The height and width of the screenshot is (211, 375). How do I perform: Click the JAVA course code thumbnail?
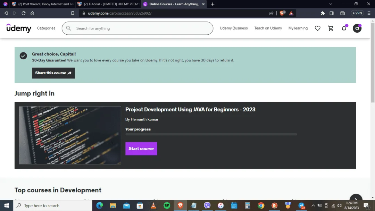70,135
